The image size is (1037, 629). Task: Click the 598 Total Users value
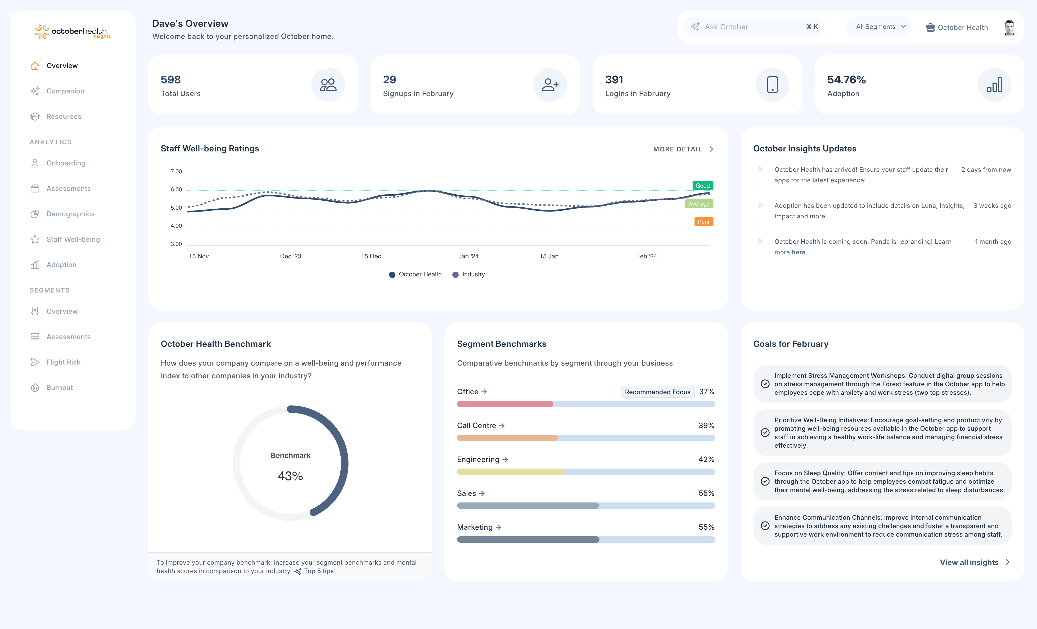(170, 80)
